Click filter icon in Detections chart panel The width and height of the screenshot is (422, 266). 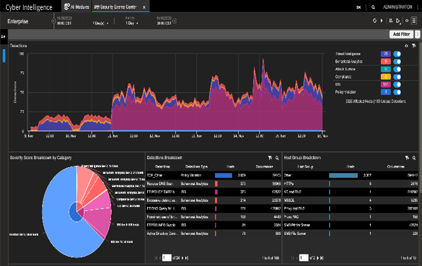click(x=413, y=45)
